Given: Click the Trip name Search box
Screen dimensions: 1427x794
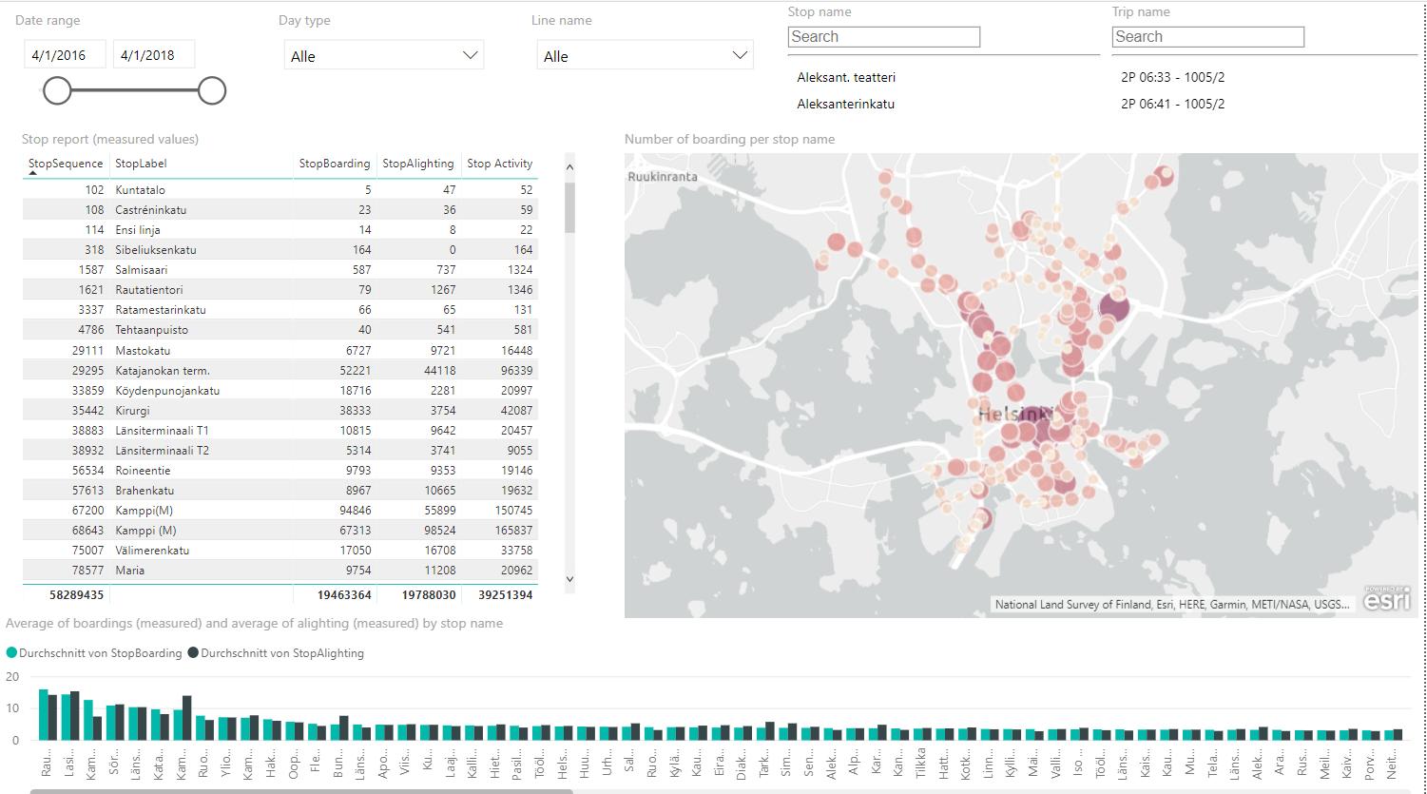Looking at the screenshot, I should [1207, 36].
